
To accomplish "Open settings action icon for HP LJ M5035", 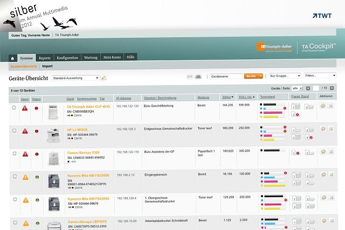I will [x=323, y=129].
